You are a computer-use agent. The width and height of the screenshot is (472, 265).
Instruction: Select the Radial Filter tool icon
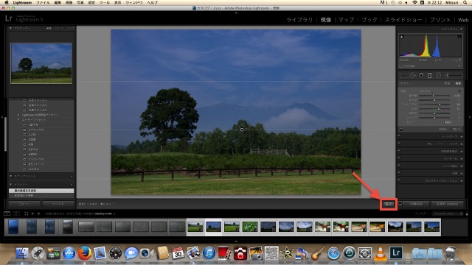[x=439, y=75]
